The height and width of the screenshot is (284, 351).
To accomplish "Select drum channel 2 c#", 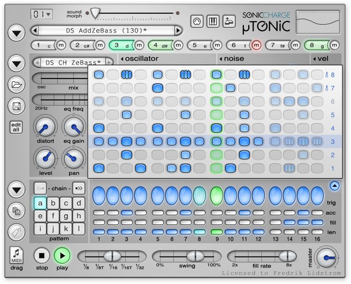I will click(81, 45).
